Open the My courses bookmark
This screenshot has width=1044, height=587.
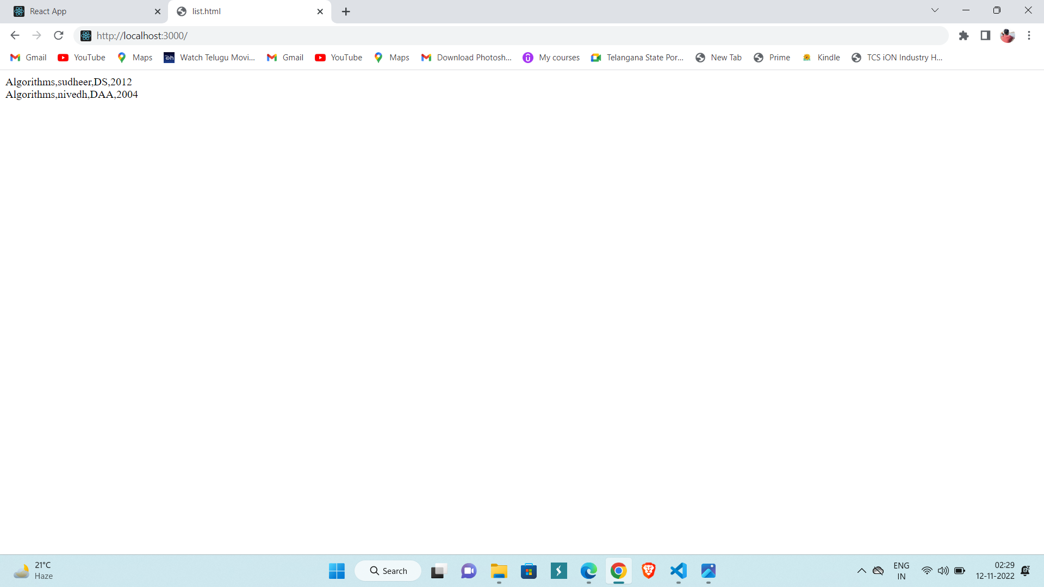tap(551, 58)
